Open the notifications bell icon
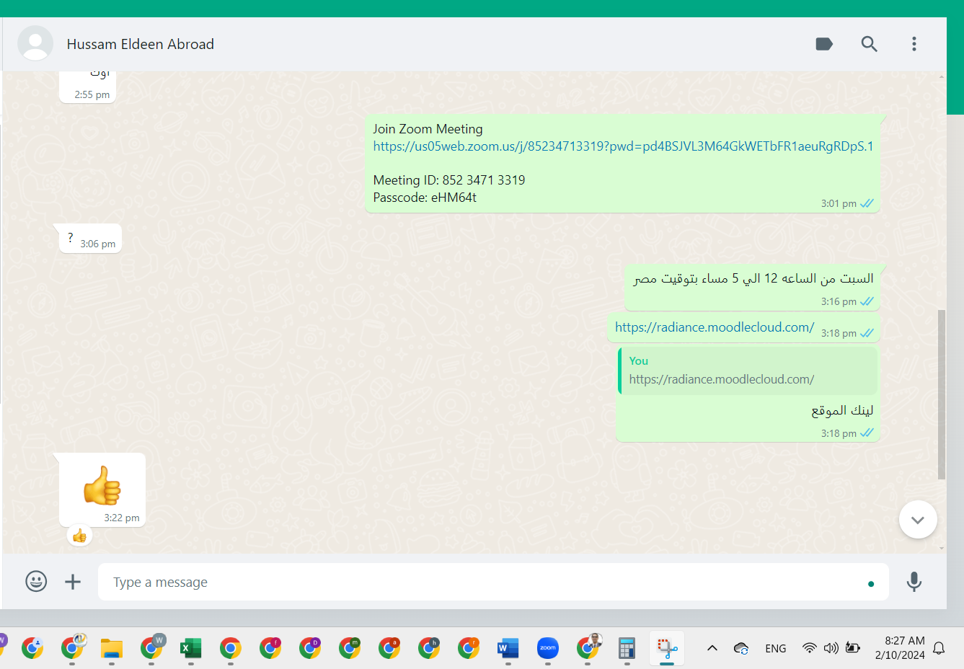Image resolution: width=964 pixels, height=669 pixels. click(x=939, y=648)
